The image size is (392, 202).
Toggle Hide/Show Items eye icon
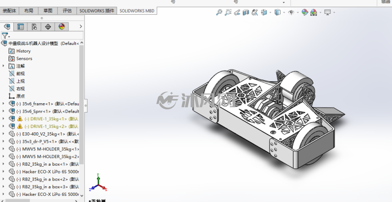pyautogui.click(x=291, y=12)
